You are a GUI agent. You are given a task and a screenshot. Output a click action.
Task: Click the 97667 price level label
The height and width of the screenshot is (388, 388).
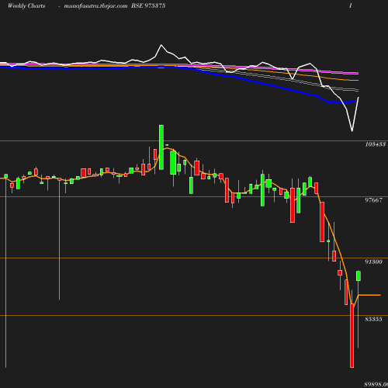click(373, 200)
